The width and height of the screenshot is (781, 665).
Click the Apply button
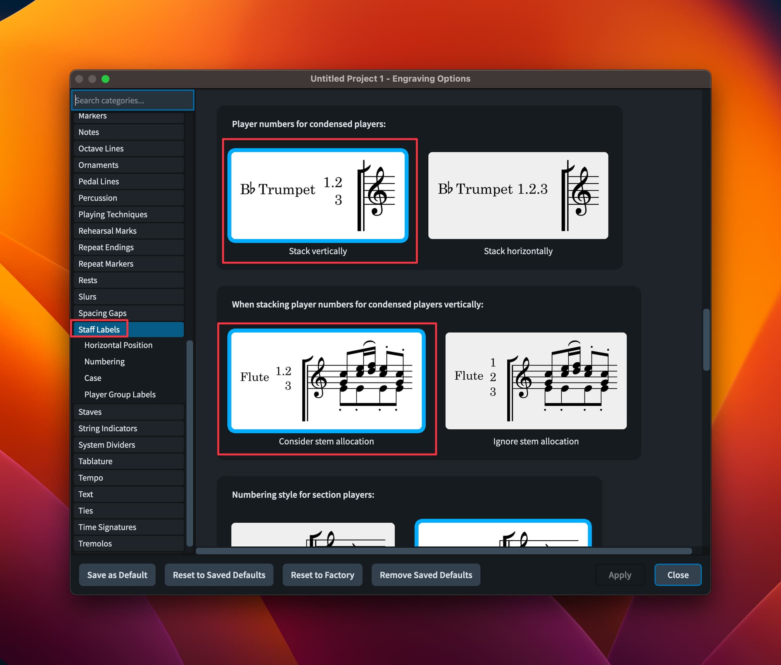[620, 575]
